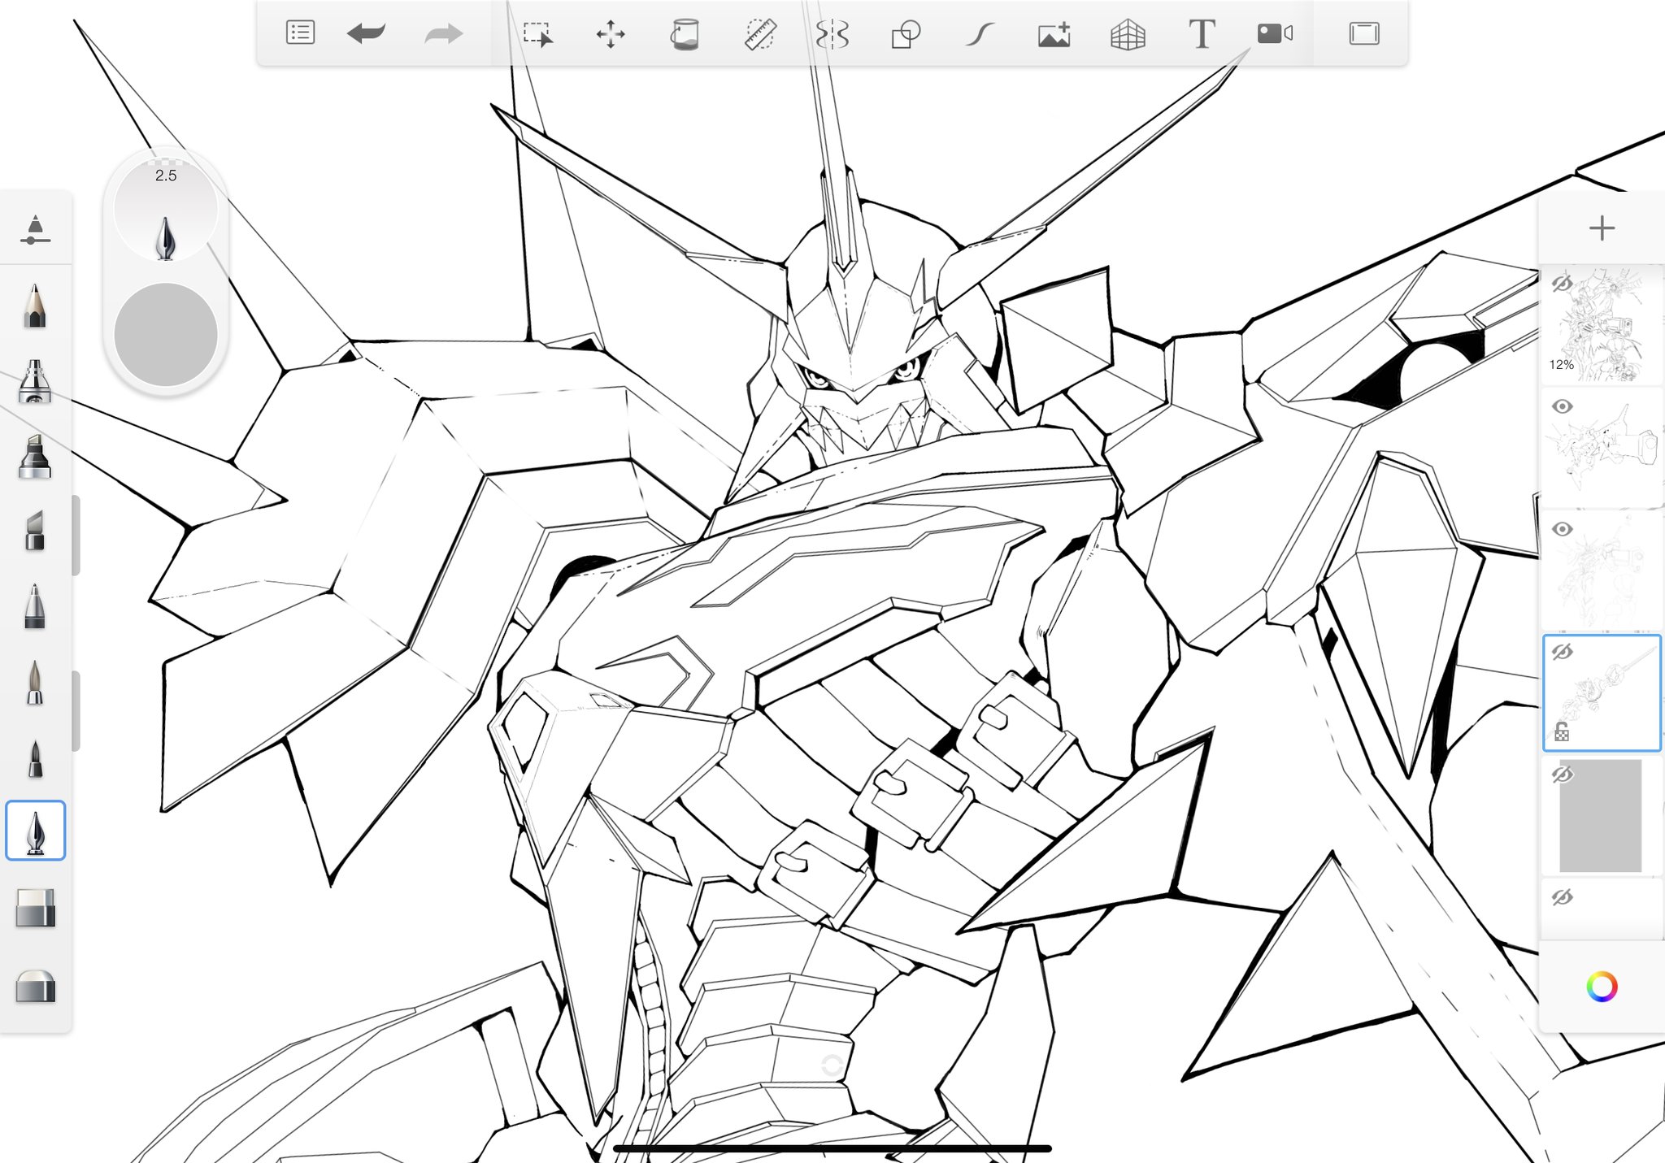Hide the second layer with eye icon
Screen dimensions: 1665x1163
coord(1562,406)
